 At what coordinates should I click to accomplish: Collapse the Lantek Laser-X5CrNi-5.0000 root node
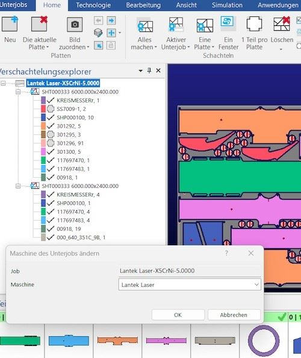[3, 83]
